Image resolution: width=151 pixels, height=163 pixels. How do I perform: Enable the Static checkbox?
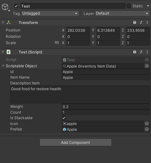(x=129, y=6)
